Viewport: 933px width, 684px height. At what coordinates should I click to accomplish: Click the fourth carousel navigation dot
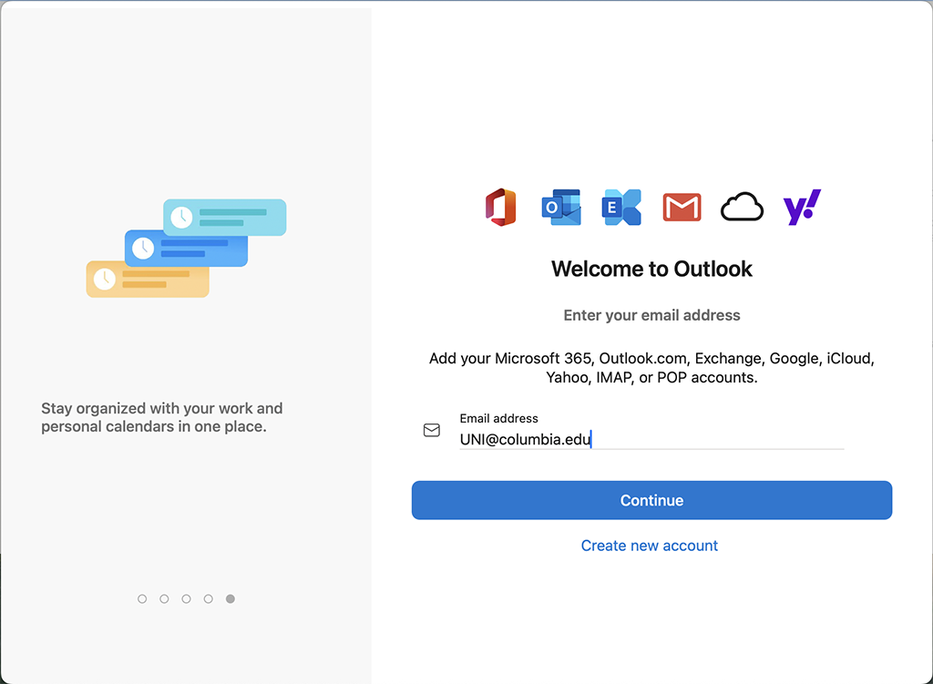208,598
